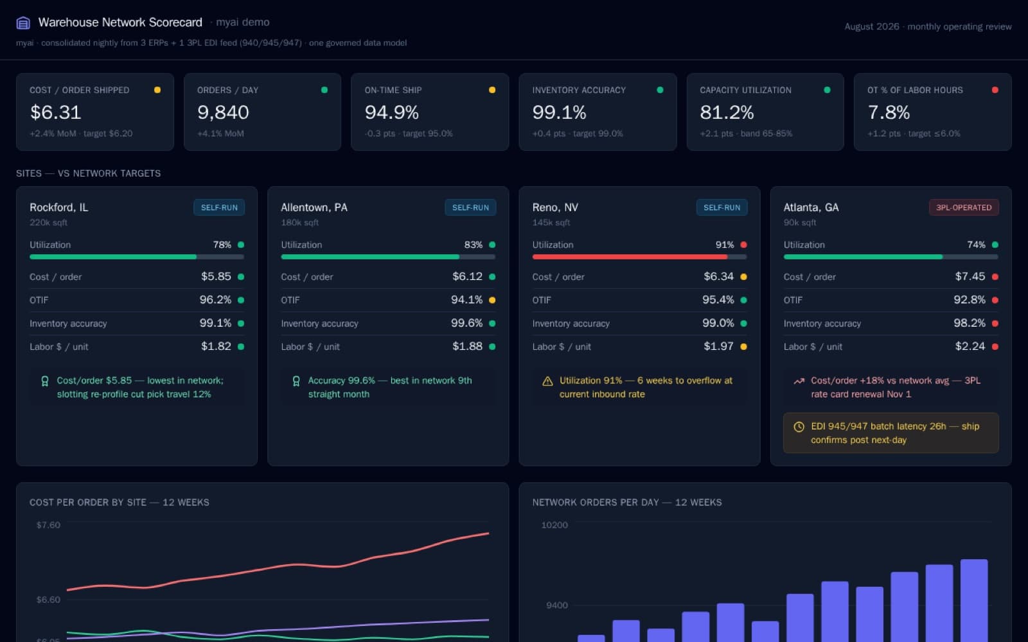The image size is (1028, 642).
Task: Click Atlanta's $2.24 labor per unit value
Action: [x=970, y=346]
